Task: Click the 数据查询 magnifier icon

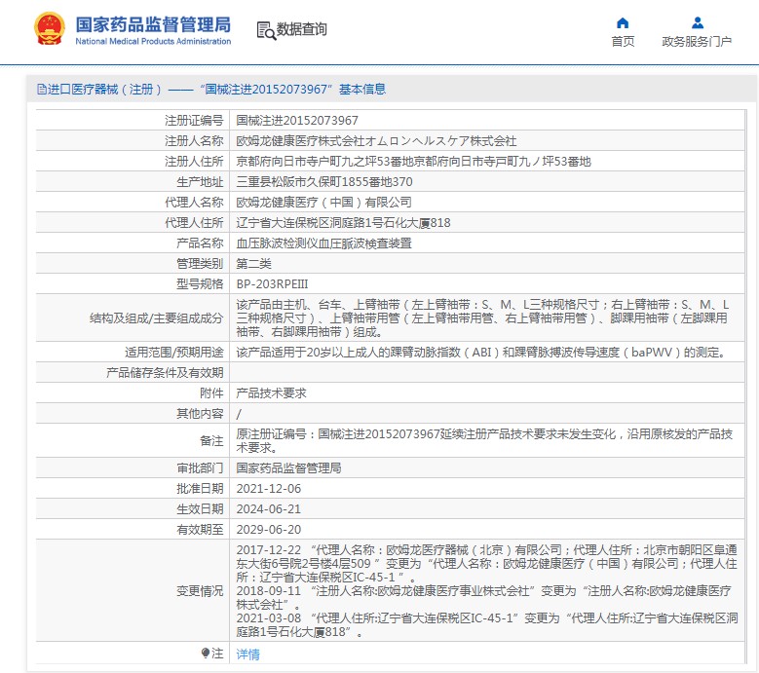Action: (x=265, y=30)
